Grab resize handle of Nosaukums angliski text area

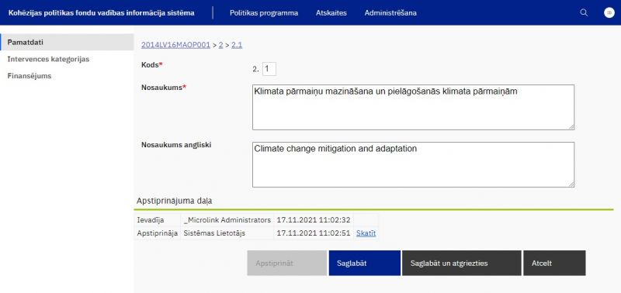click(571, 184)
